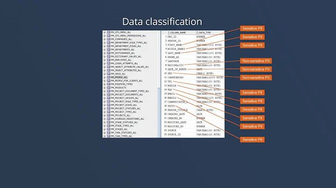
Task: Click the BLOB data type cell
Action: 199,106
